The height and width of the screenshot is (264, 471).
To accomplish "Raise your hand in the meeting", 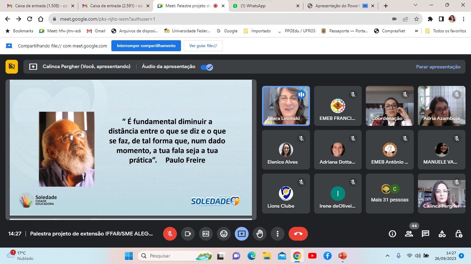I will (260, 234).
